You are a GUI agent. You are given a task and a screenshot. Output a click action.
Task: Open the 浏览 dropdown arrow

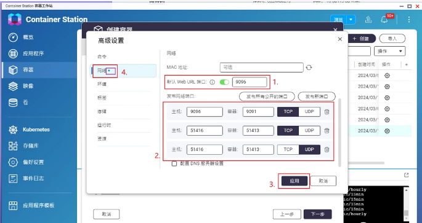pos(351,20)
